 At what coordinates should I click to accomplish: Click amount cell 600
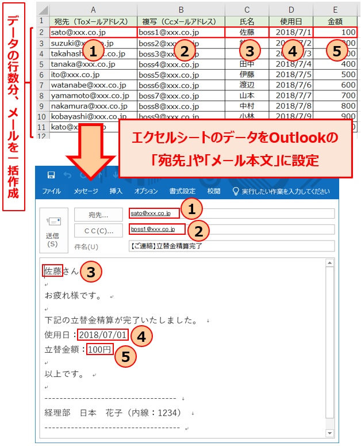335,85
